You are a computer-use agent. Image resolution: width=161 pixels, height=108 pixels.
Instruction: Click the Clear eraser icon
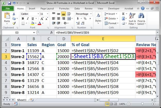[123, 23]
